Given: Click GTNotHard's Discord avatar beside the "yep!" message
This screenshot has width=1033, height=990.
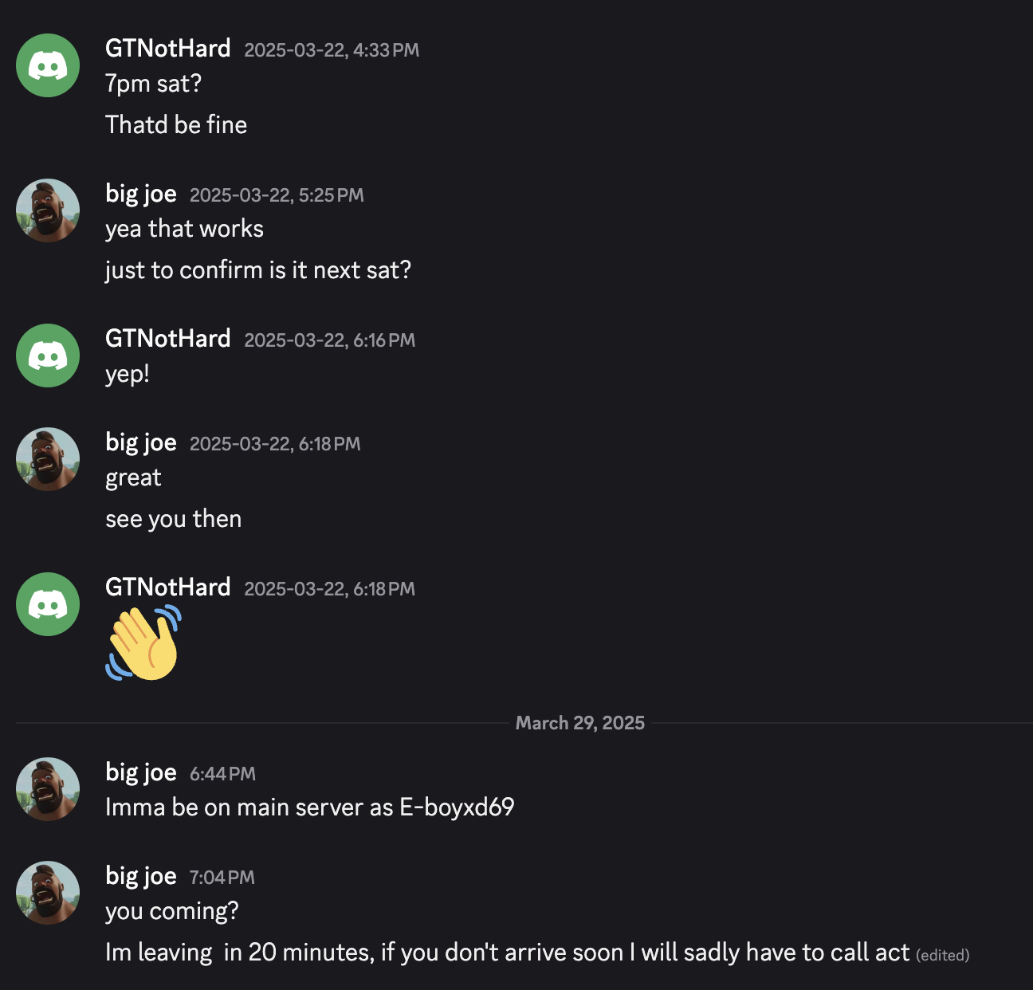Looking at the screenshot, I should pos(48,356).
